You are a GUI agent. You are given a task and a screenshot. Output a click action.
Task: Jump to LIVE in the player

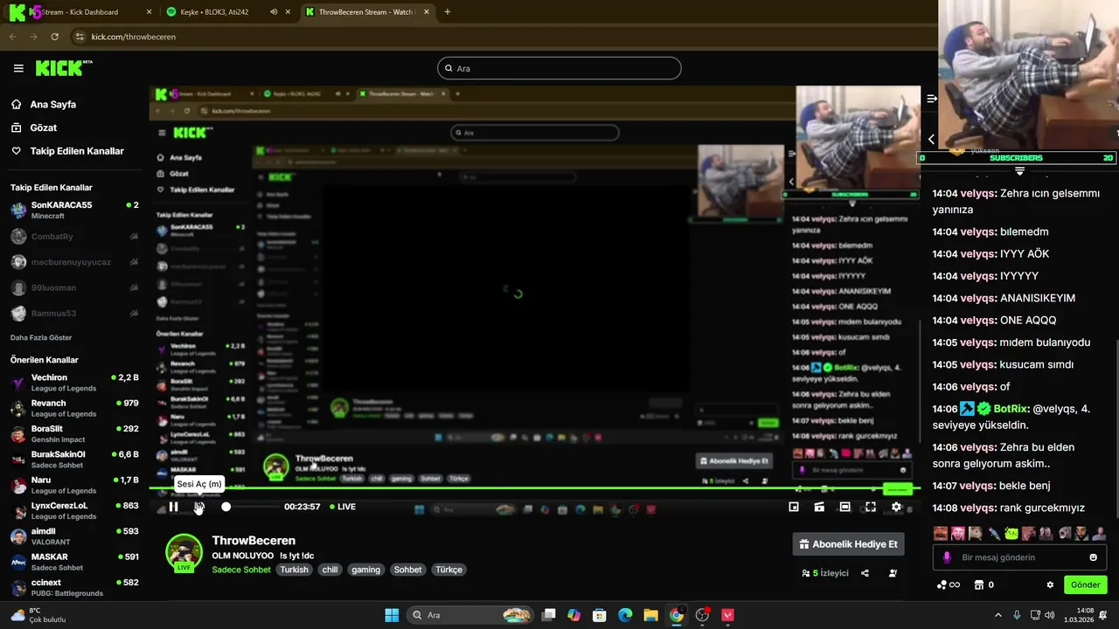(x=343, y=507)
